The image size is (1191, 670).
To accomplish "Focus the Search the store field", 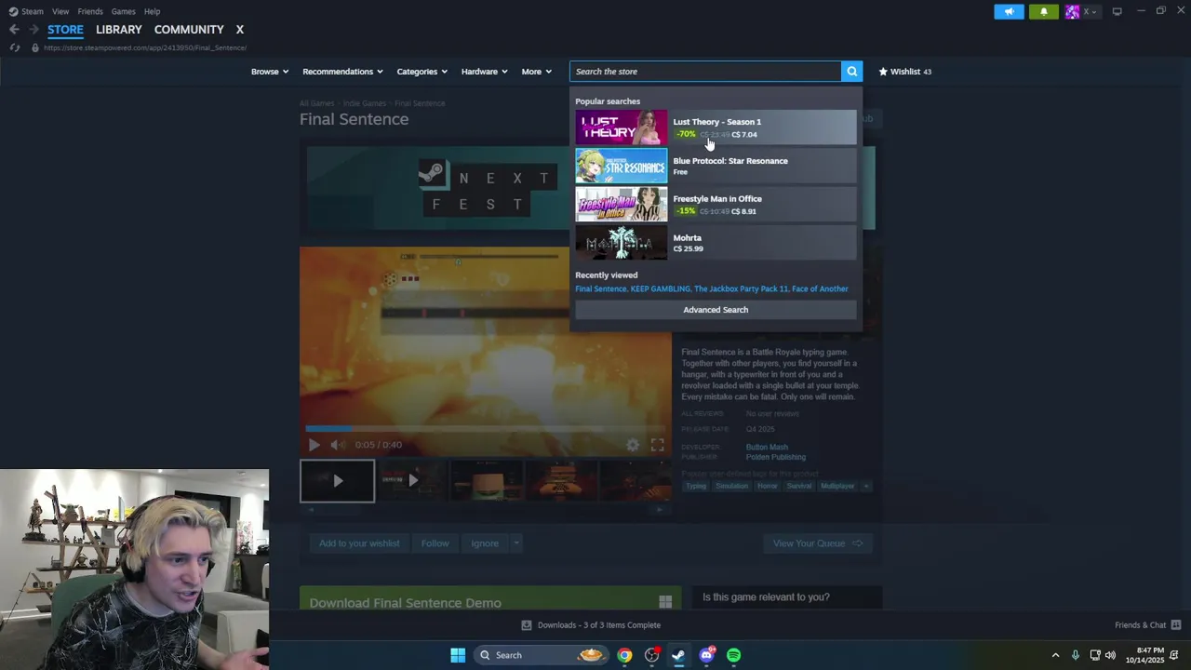I will 705,72.
